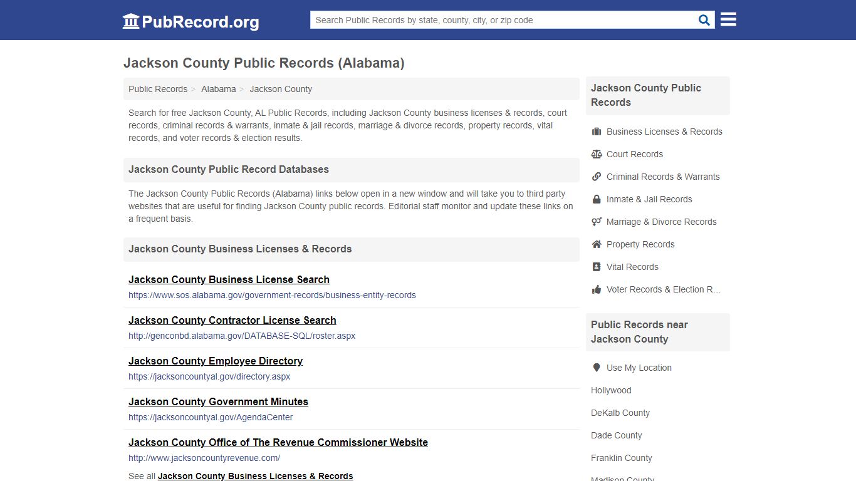Click the thumbs-up icon beside Voter Records
Viewport: 856px width, 481px height.
tap(597, 289)
